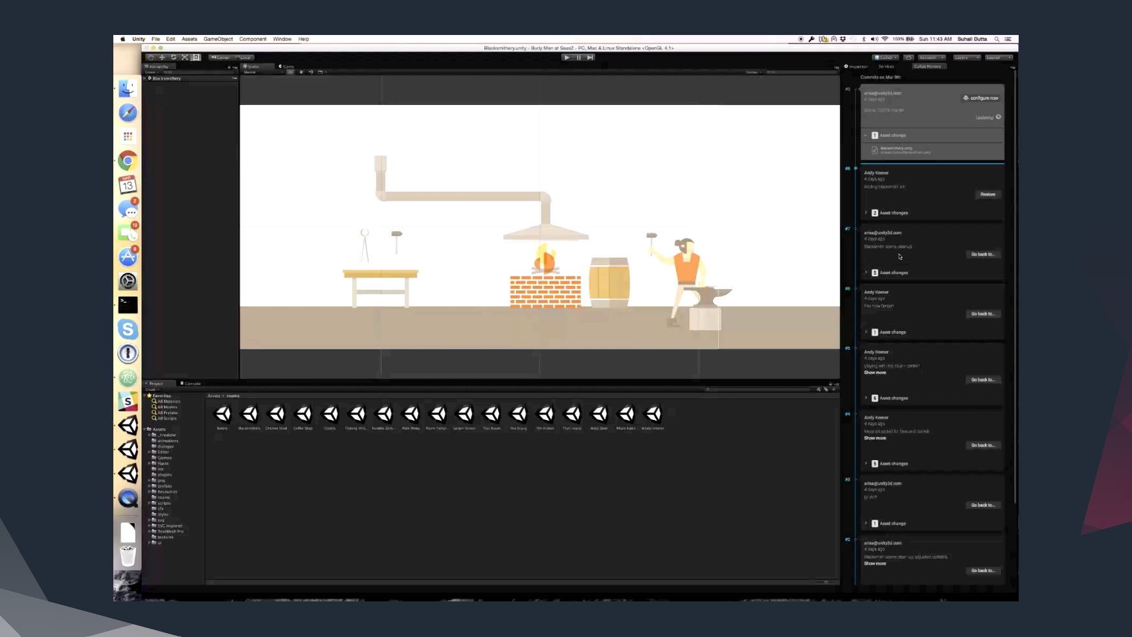Click the 'configure now' button
Image resolution: width=1132 pixels, height=637 pixels.
coord(981,98)
